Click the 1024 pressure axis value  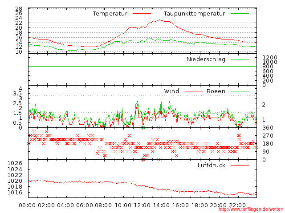tap(15, 169)
